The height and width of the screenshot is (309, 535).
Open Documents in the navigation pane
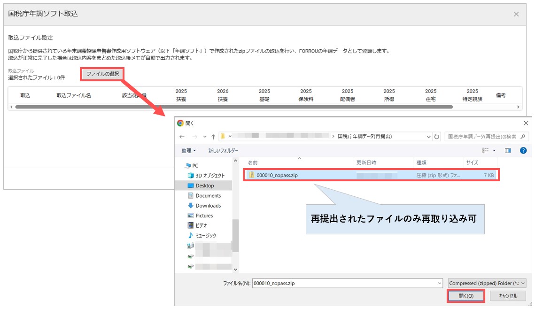[204, 196]
